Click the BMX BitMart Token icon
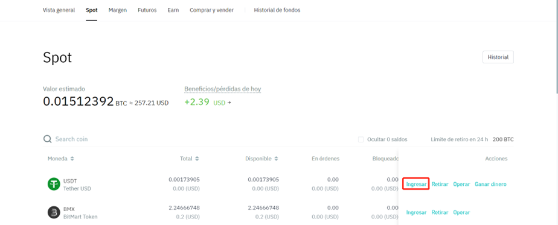 tap(54, 212)
